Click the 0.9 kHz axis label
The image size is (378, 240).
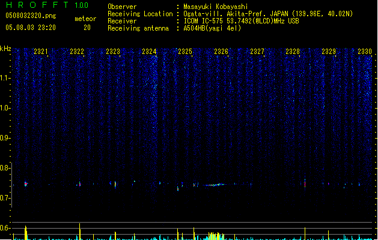5,138
